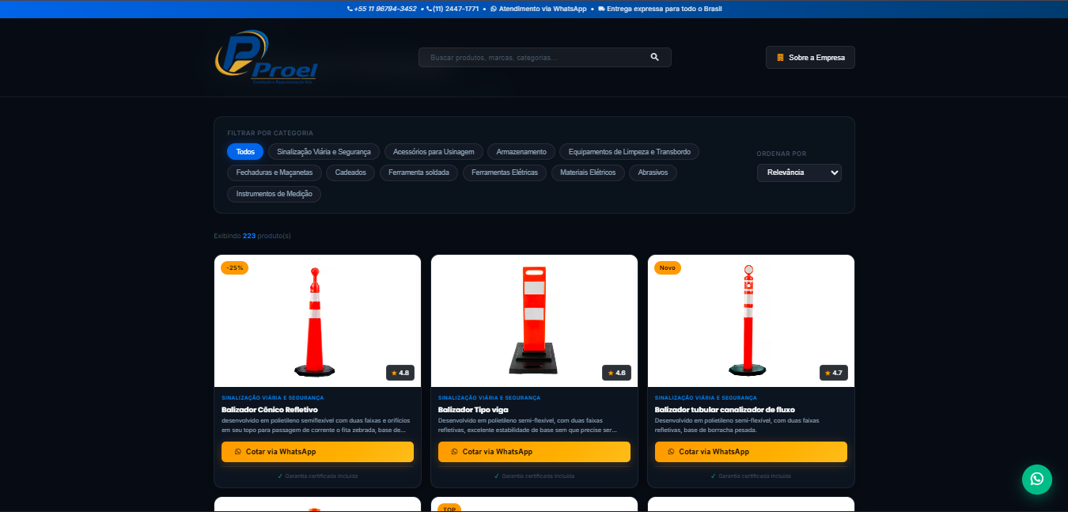Open the Sobre a Empresa page

coord(810,58)
